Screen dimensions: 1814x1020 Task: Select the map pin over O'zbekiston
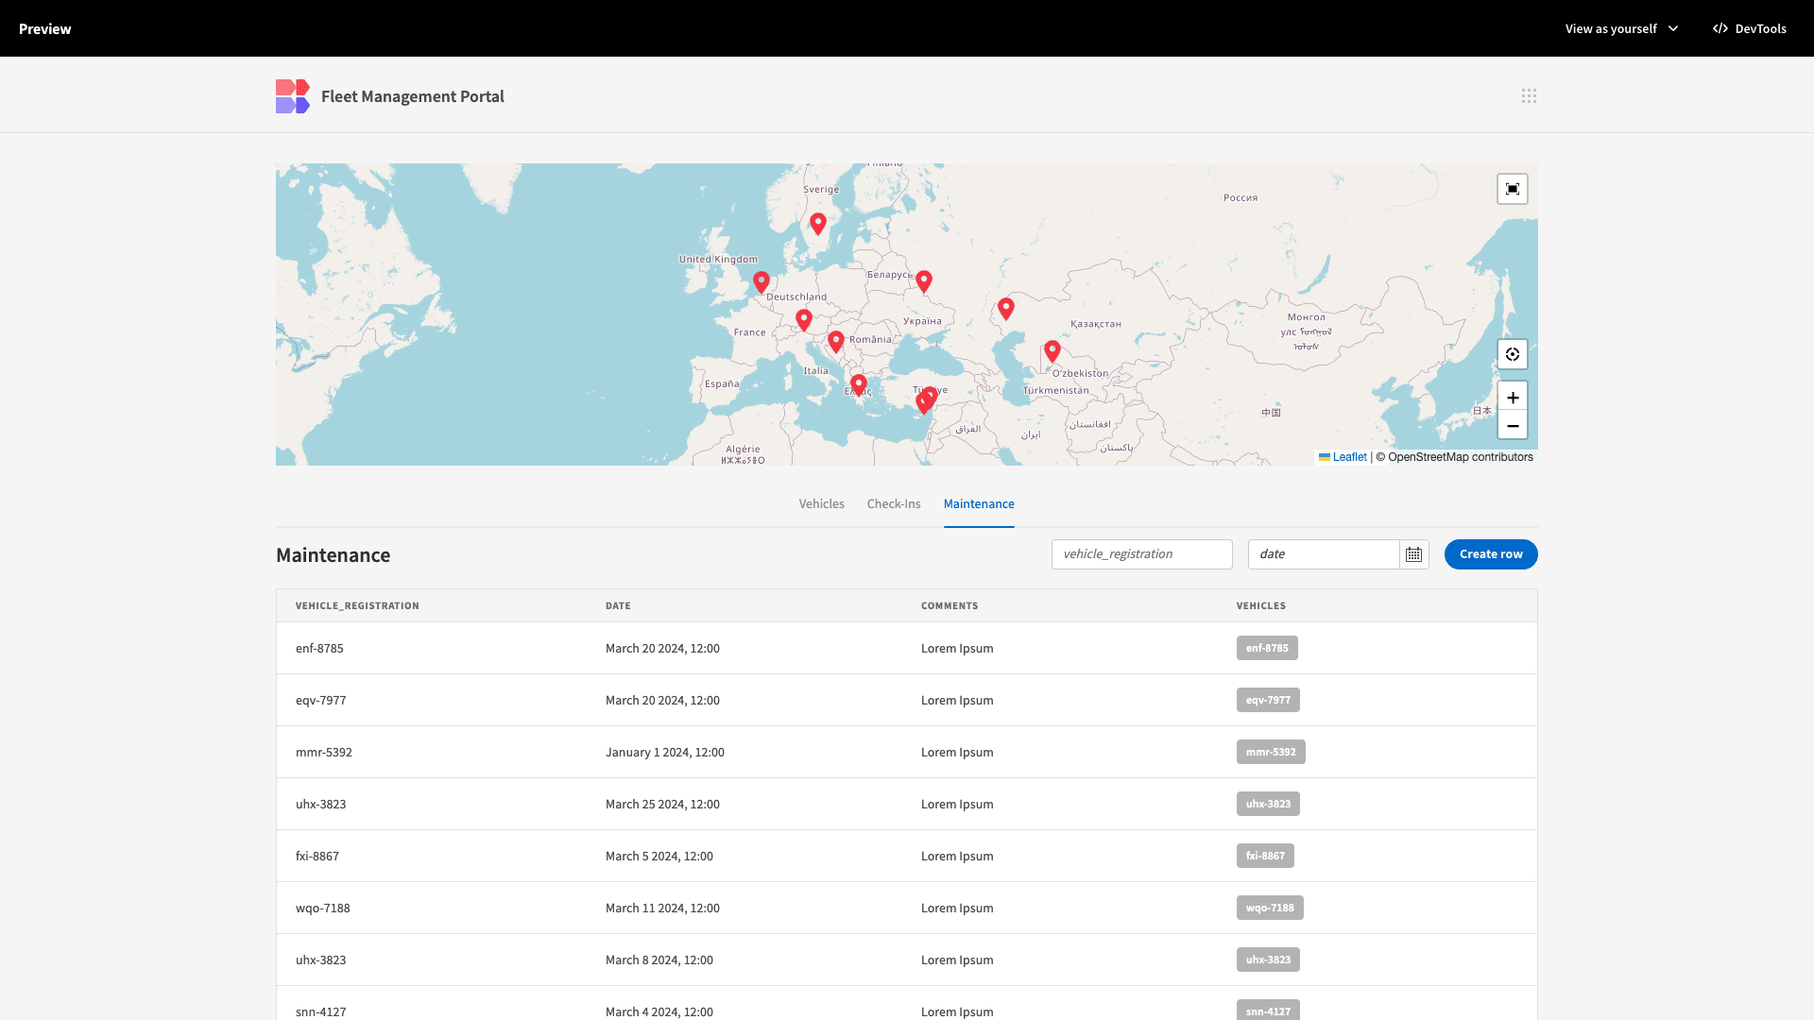click(x=1052, y=351)
